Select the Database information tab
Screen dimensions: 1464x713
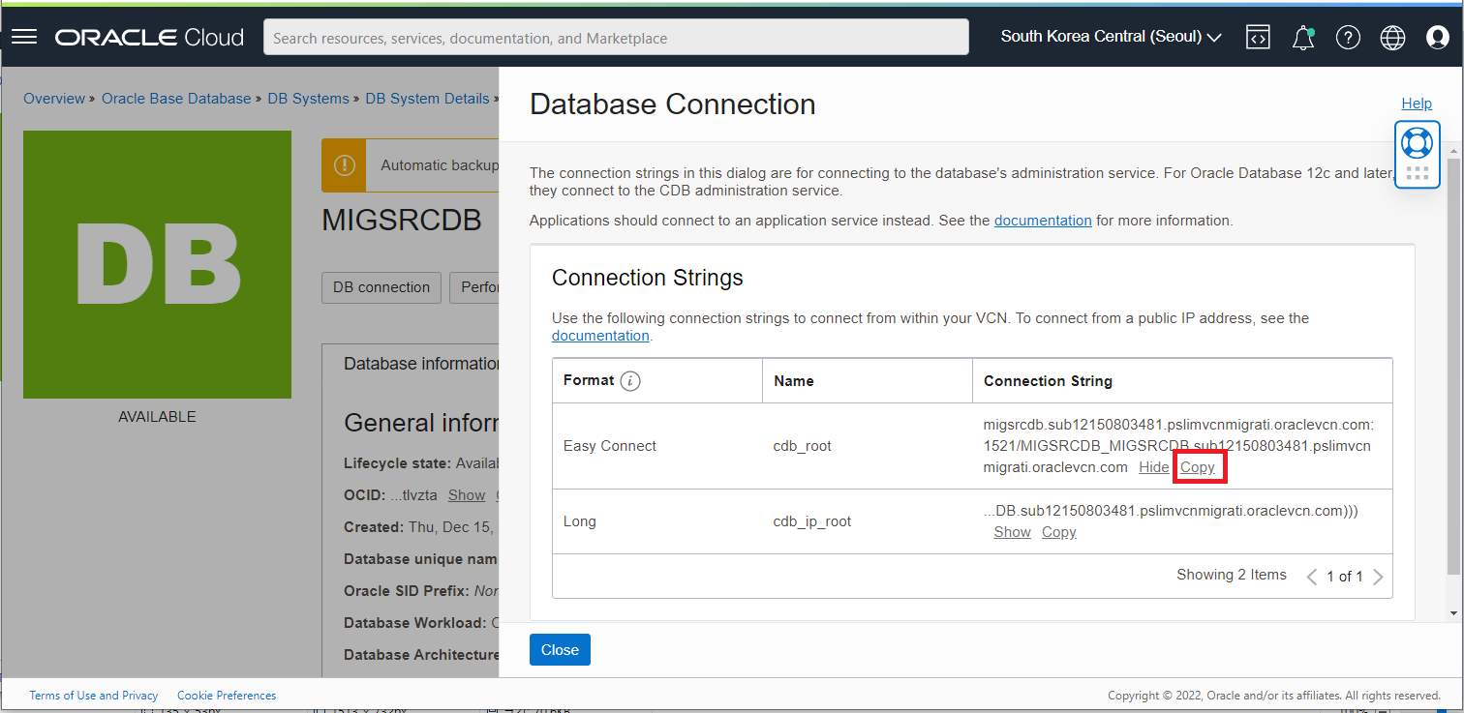422,364
